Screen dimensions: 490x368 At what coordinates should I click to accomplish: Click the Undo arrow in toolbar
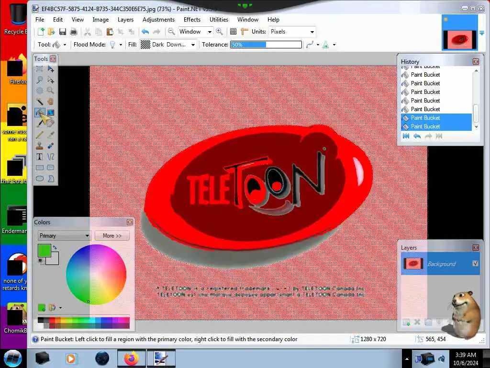[x=145, y=32]
